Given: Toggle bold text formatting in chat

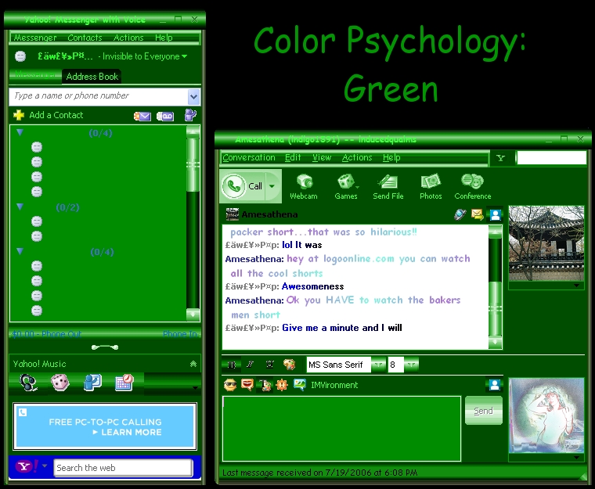Looking at the screenshot, I should coord(232,365).
